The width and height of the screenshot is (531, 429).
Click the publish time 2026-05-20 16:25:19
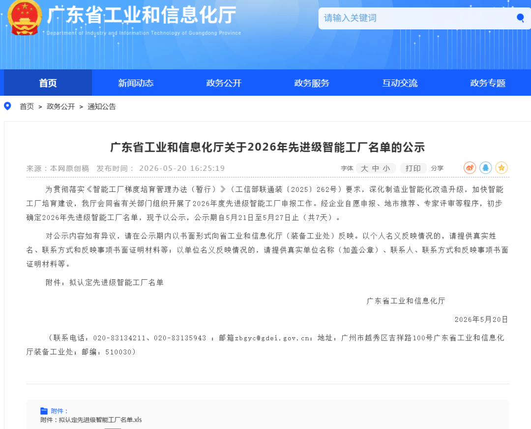pyautogui.click(x=182, y=168)
